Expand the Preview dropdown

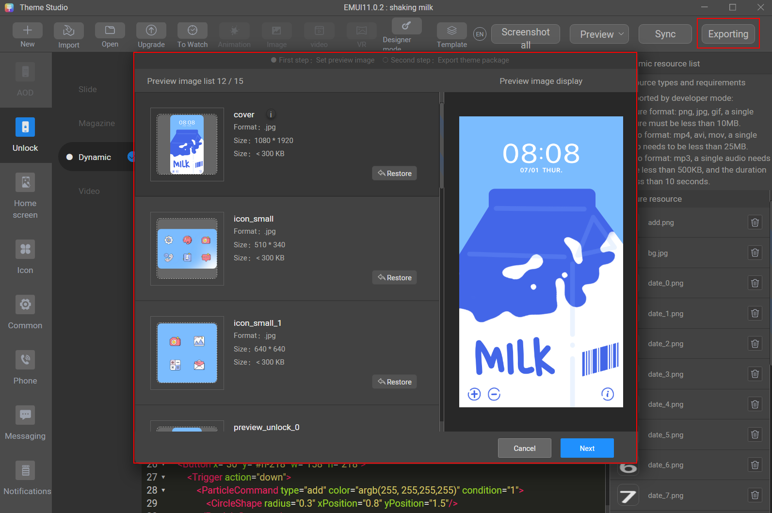(x=599, y=34)
